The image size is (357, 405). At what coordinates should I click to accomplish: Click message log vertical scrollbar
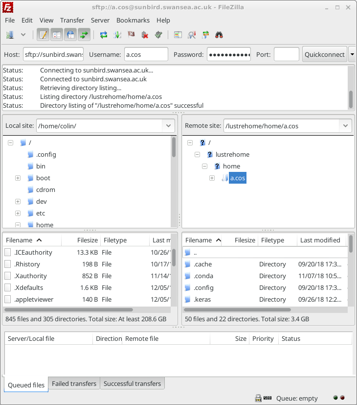351,99
